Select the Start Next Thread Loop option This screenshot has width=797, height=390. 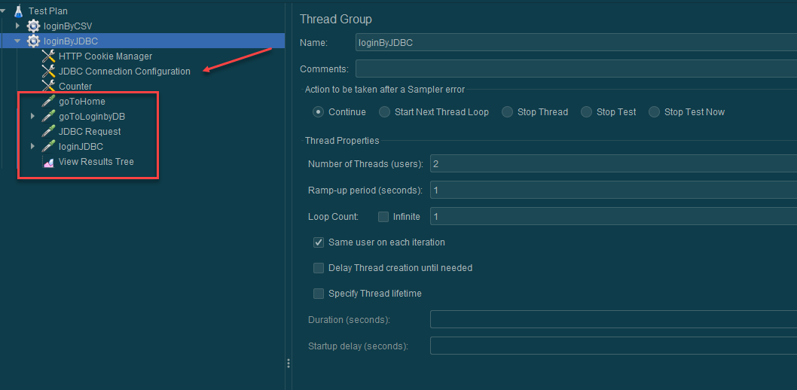point(384,112)
